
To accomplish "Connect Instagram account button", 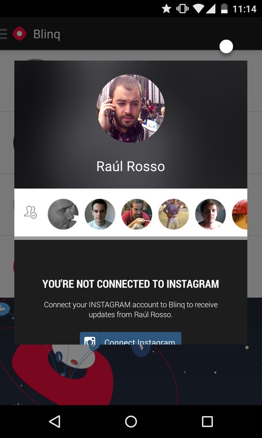I will pyautogui.click(x=130, y=338).
